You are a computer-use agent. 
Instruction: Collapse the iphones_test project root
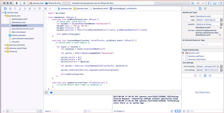pyautogui.click(x=3, y=13)
